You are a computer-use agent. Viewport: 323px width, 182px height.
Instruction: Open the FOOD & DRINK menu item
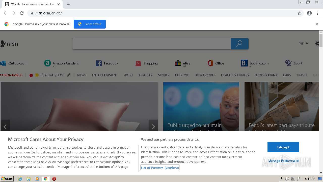tap(266, 75)
